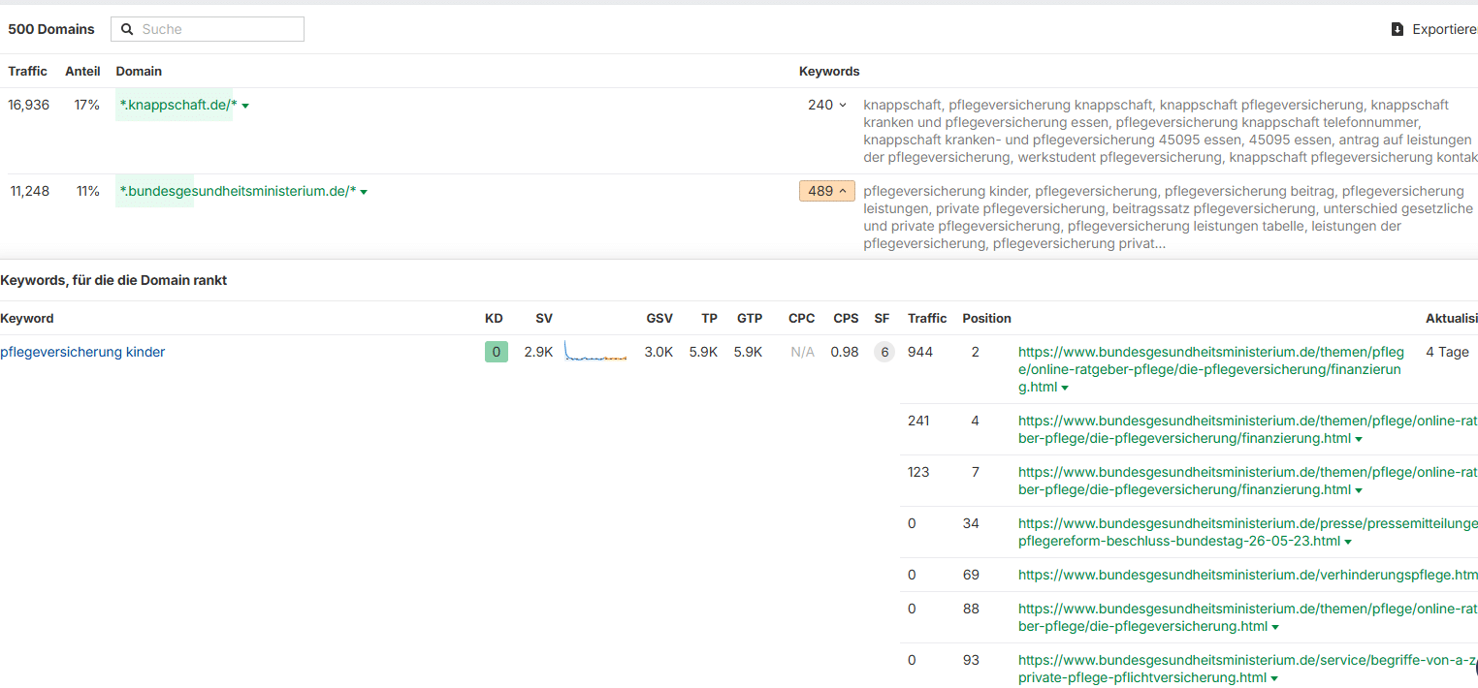Open position 2 finanzierung.html URL

tap(1210, 369)
